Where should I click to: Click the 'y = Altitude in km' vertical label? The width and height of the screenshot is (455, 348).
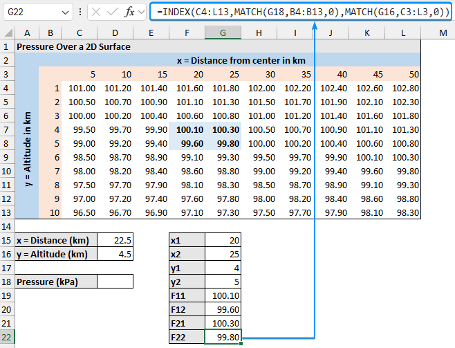27,149
